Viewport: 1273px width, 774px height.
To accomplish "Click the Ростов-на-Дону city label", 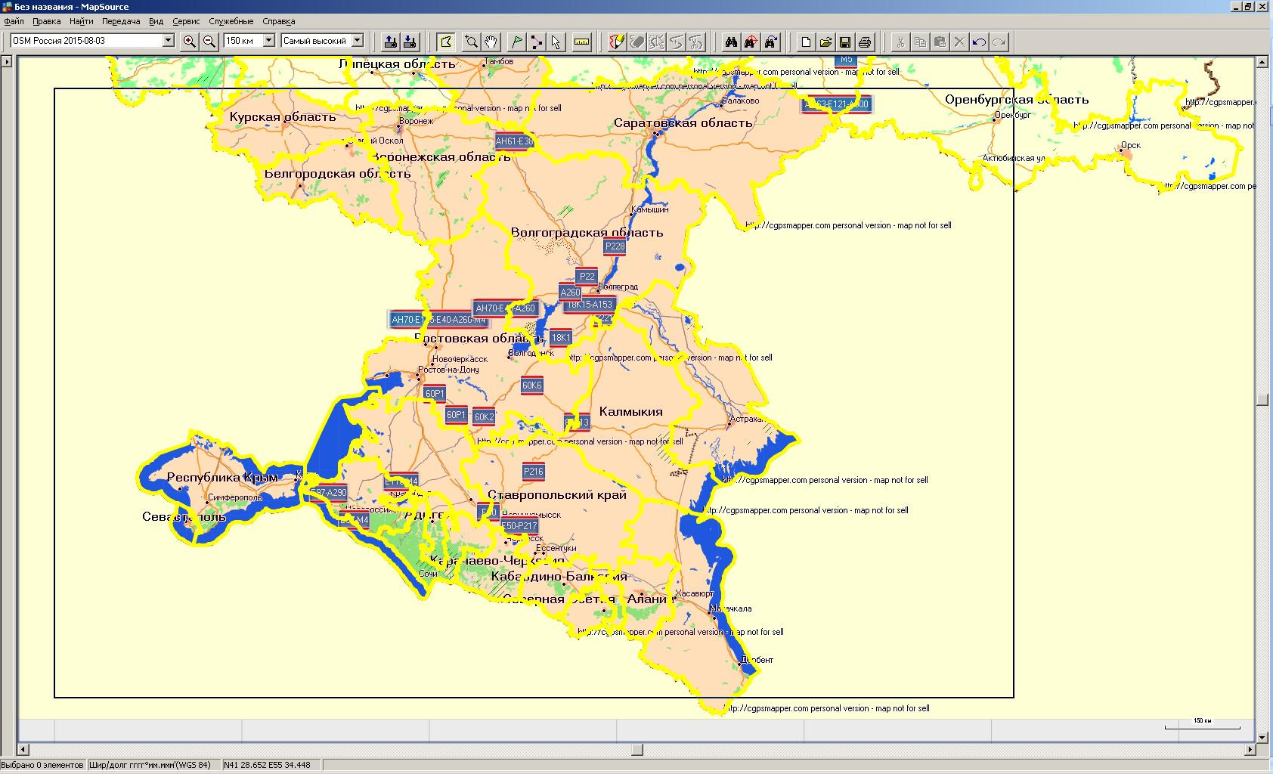I will point(449,370).
